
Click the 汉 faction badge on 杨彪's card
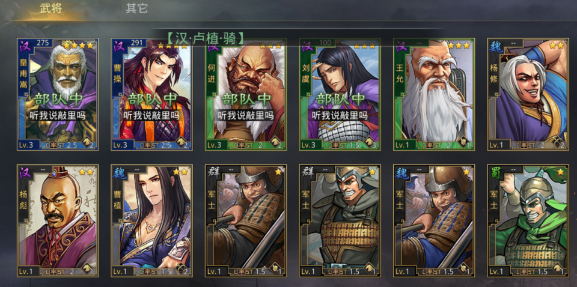point(25,172)
